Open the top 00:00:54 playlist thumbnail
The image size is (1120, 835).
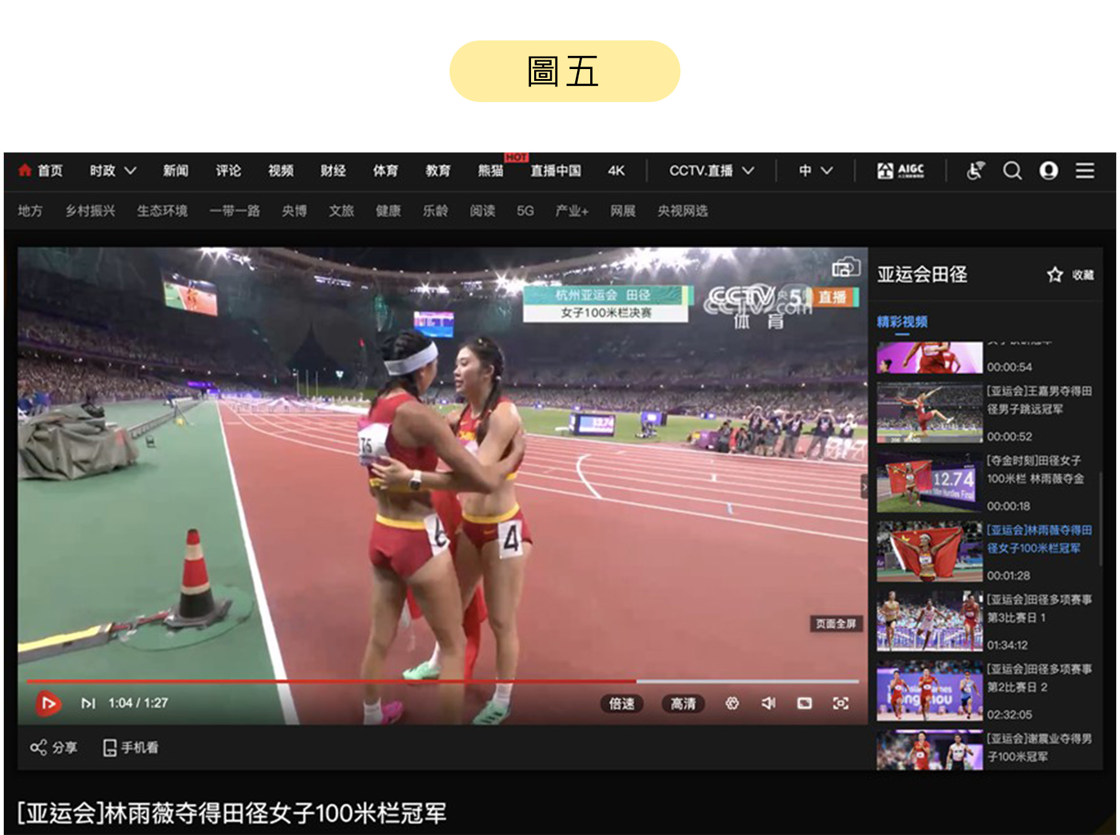point(929,357)
